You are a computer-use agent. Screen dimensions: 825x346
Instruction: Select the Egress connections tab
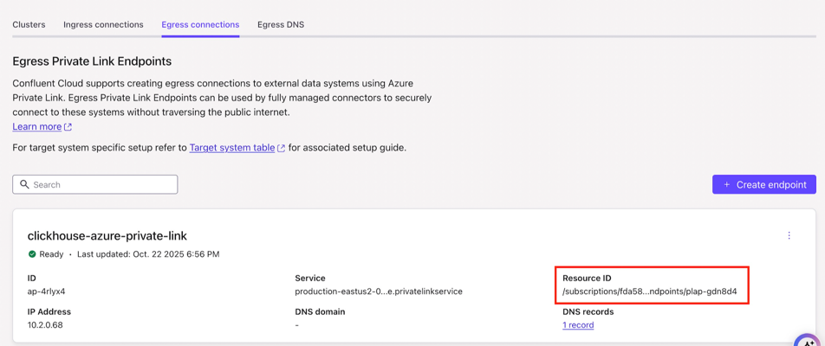pyautogui.click(x=200, y=24)
